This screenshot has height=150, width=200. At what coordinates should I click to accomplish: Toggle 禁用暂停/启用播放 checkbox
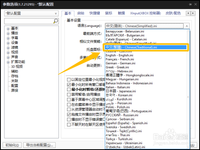pos(69,94)
